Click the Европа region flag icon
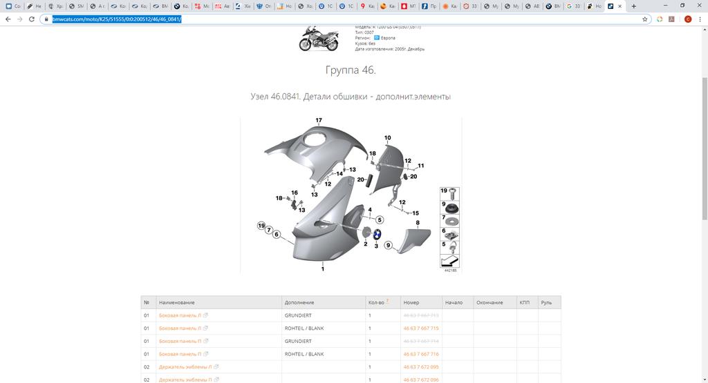 [x=377, y=38]
